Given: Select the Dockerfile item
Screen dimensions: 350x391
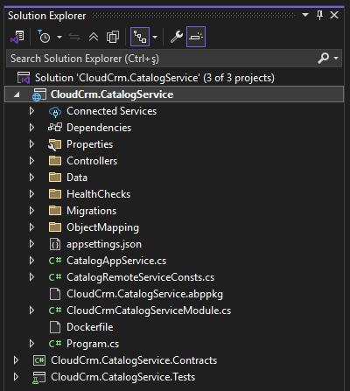Looking at the screenshot, I should [90, 327].
